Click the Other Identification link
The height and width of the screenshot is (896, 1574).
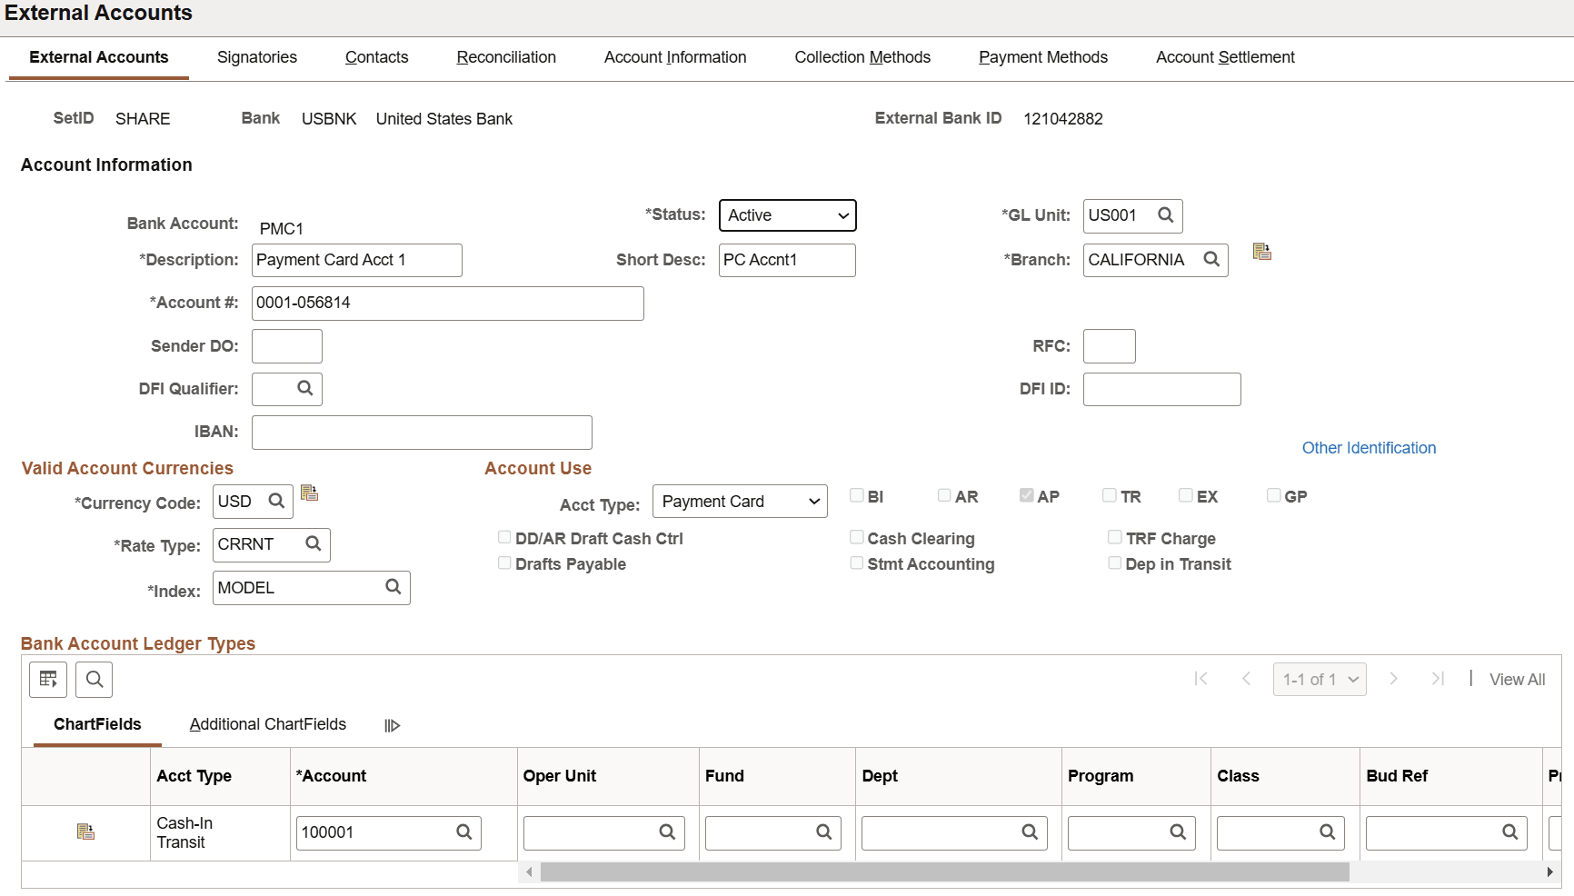1369,448
